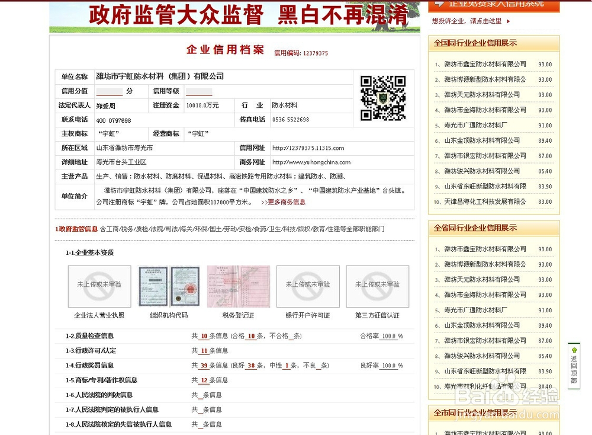
Task: Open 寿光市广通防水材料厂 in the national list
Action: (x=476, y=126)
